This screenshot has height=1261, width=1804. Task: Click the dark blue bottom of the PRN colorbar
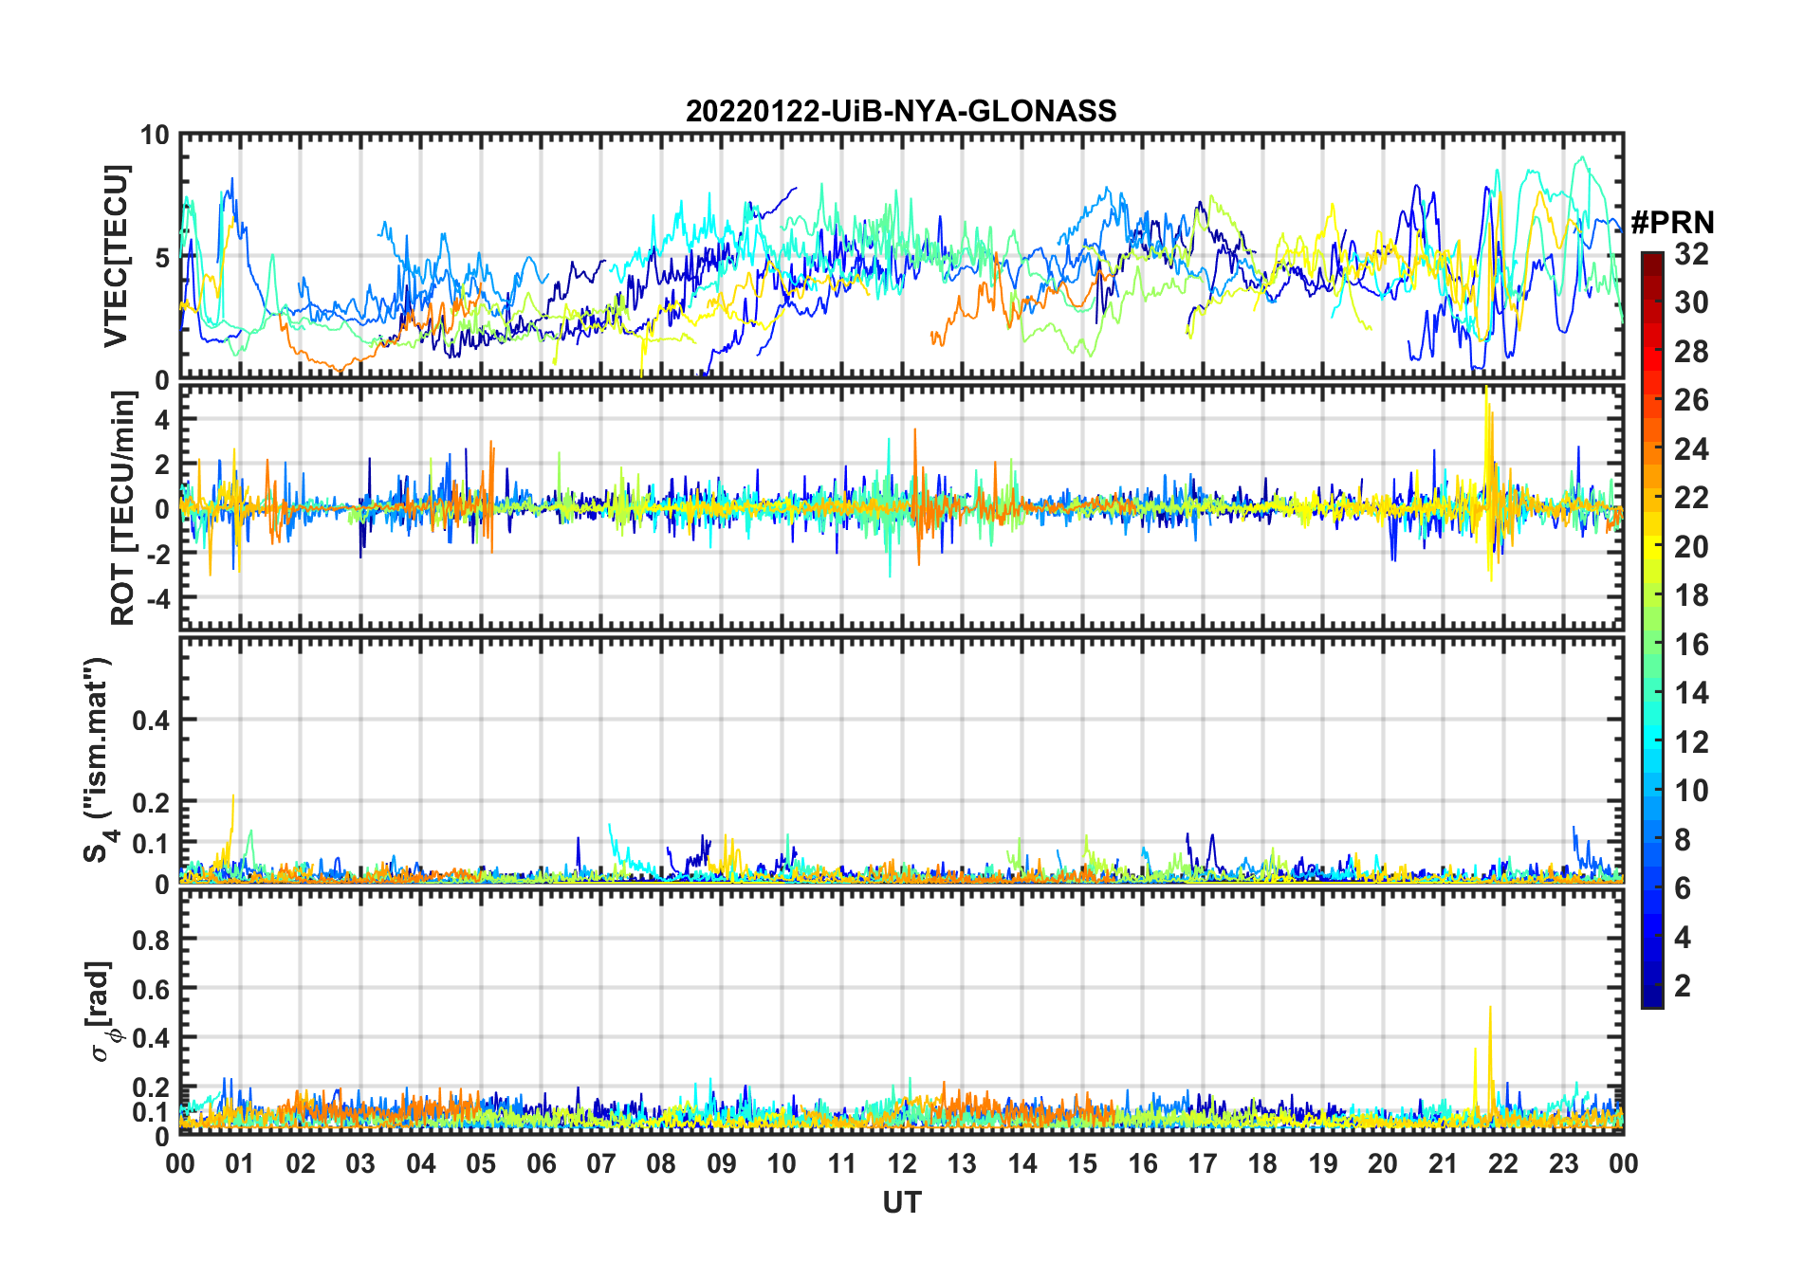[1652, 996]
